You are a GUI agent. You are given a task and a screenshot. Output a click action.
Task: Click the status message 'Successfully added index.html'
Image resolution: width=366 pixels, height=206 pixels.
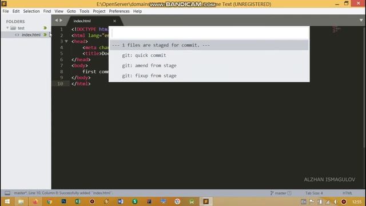[86, 193]
